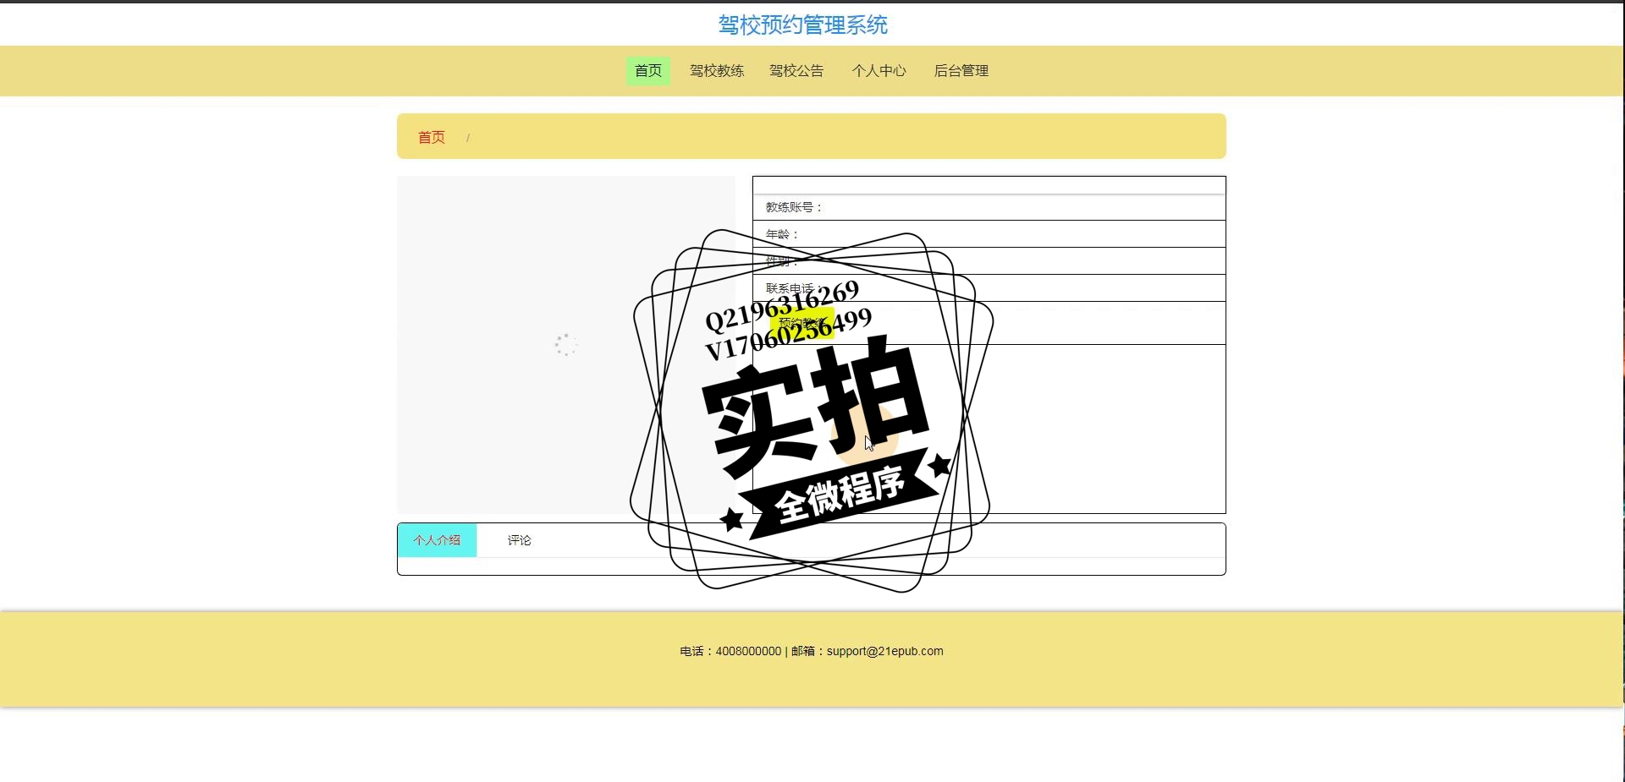Click the 联系电话 row
Viewport: 1625px width, 782px height.
[x=989, y=288]
